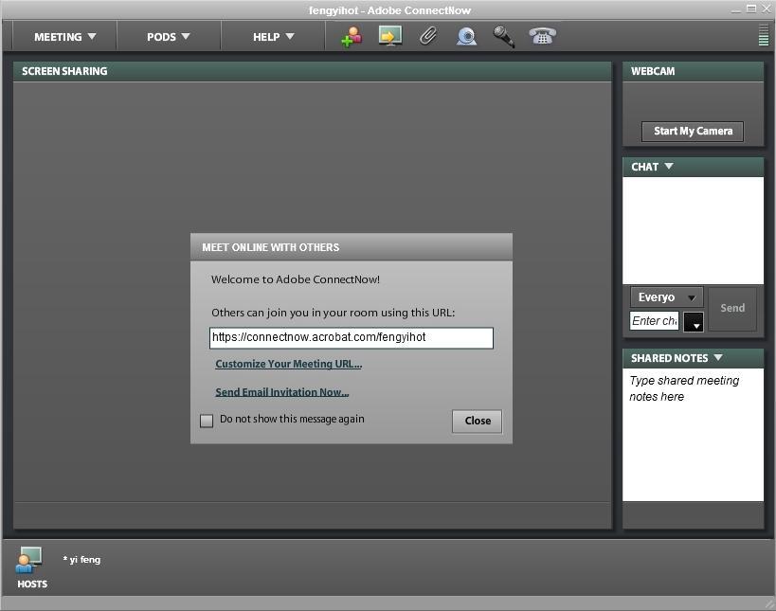Click the telephone conference icon
The image size is (776, 611).
point(542,36)
